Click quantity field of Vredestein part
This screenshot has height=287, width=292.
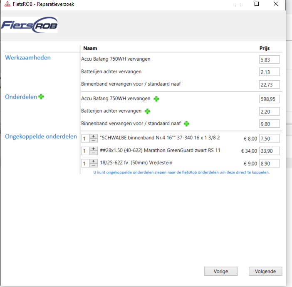[85, 163]
